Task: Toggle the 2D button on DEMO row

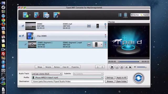Action: 89,26
